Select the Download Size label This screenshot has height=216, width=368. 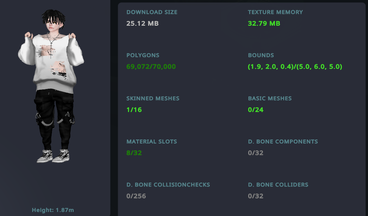click(152, 12)
